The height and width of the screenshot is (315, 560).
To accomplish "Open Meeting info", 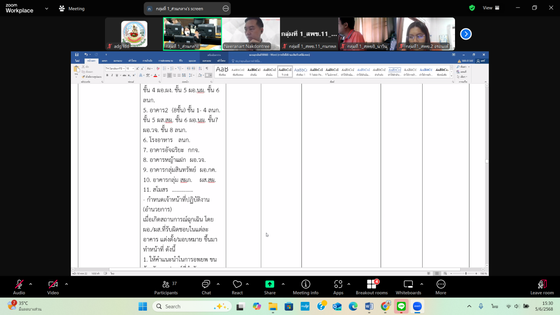I will [305, 287].
